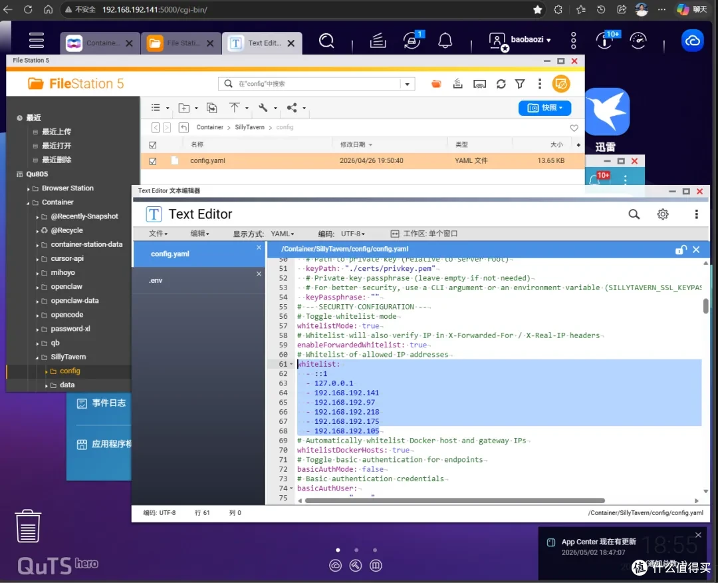The image size is (718, 583).
Task: Open the QTS desktop search magnifier
Action: pos(326,41)
